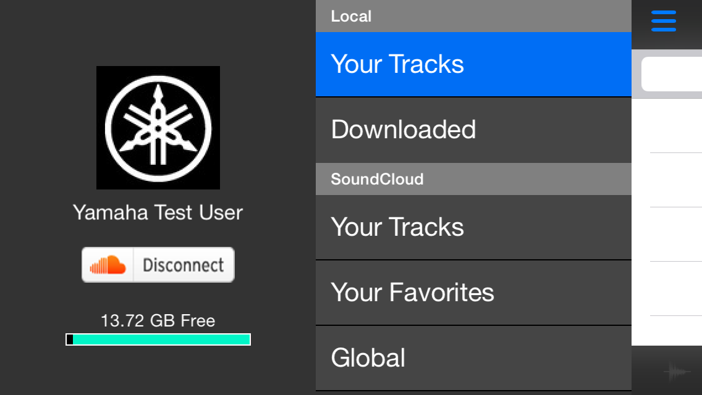The width and height of the screenshot is (702, 395).
Task: Click the SoundCloud section header
Action: coord(473,179)
